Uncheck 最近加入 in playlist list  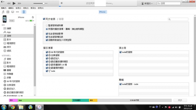47,58
